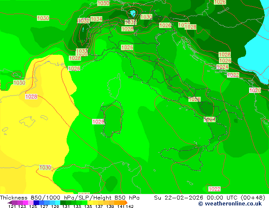Click the 1026 label over northern Italy
269x208 pixels.
tap(127, 48)
